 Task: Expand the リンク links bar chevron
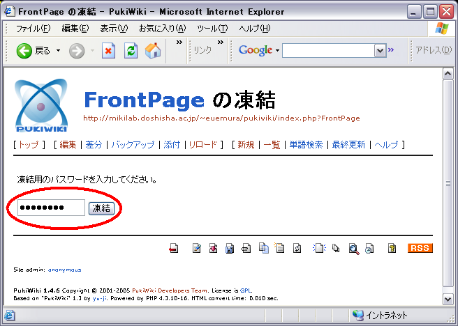(x=221, y=42)
